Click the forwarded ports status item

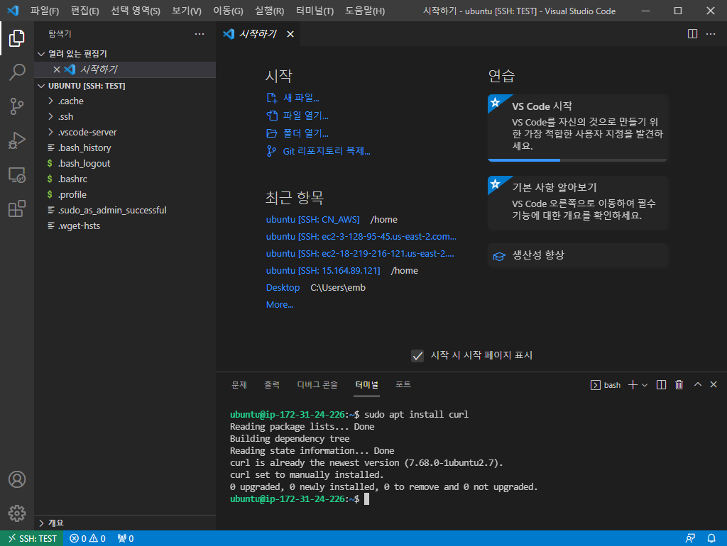tap(126, 538)
